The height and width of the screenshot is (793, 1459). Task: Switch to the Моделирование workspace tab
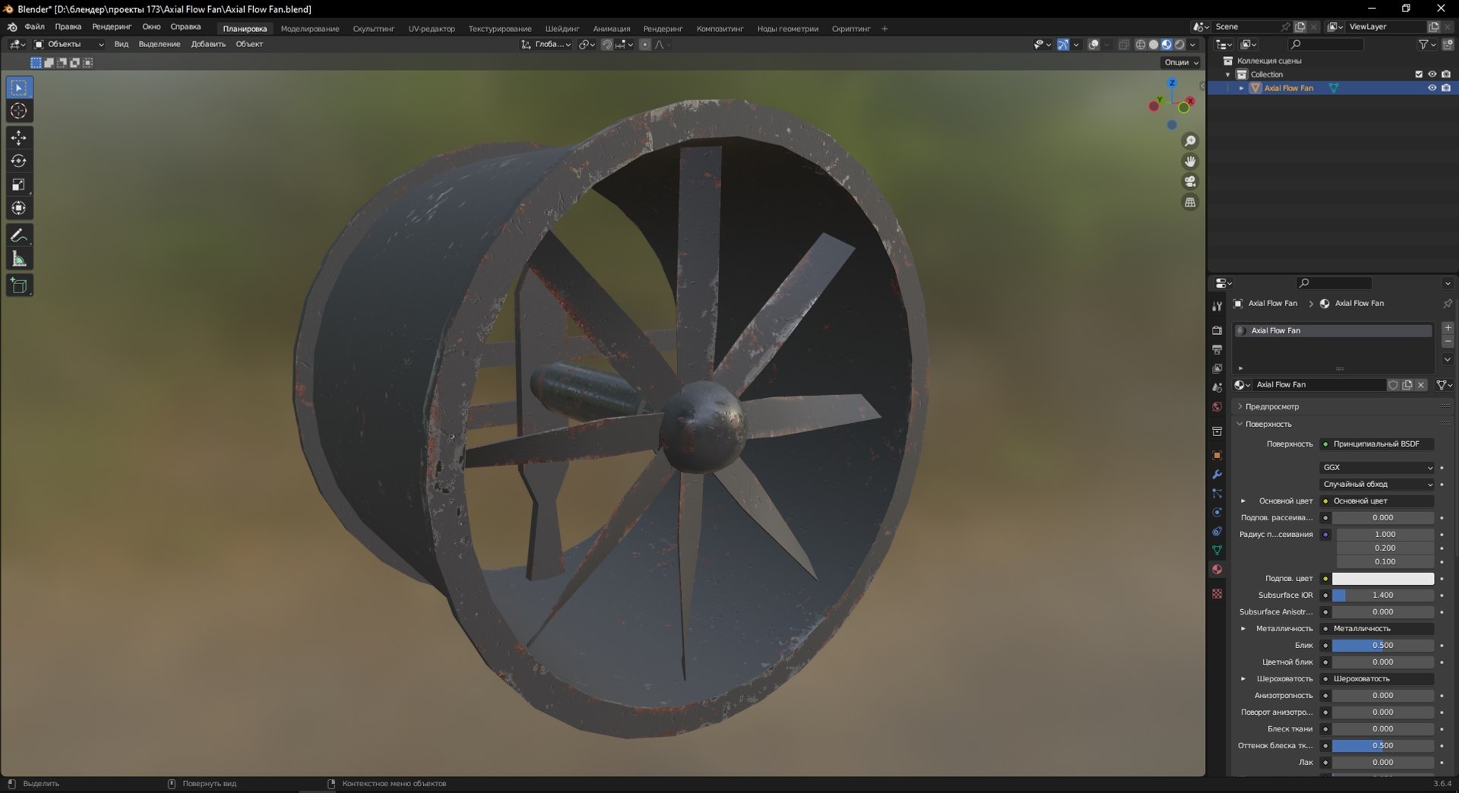(310, 29)
